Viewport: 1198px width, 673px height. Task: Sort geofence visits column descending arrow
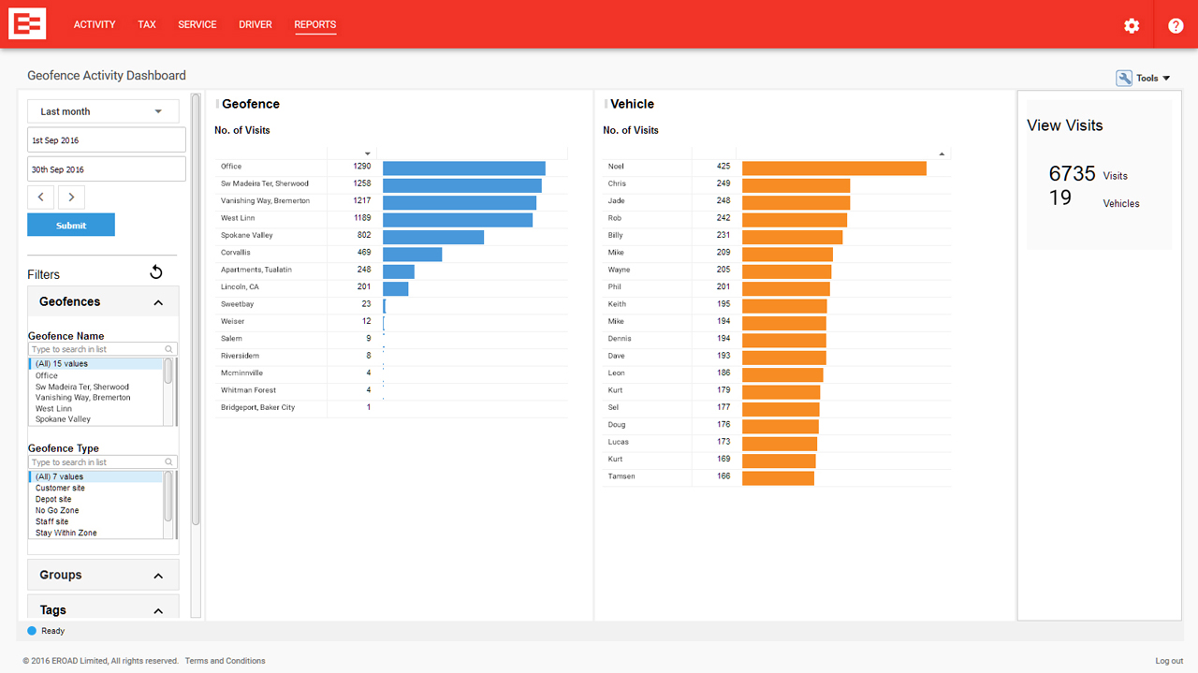tap(367, 154)
